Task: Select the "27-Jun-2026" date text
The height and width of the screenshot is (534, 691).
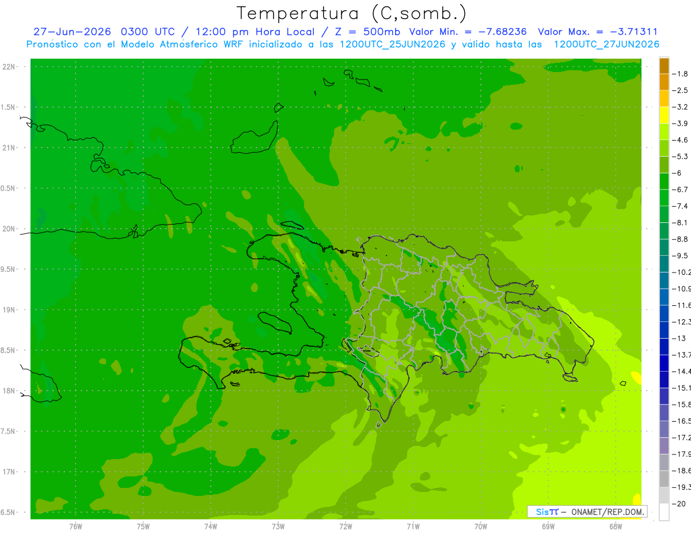Action: pos(72,32)
